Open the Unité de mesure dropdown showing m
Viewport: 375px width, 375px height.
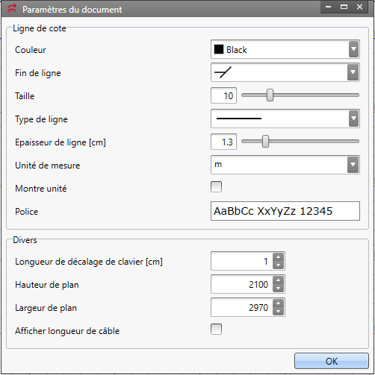pos(353,165)
